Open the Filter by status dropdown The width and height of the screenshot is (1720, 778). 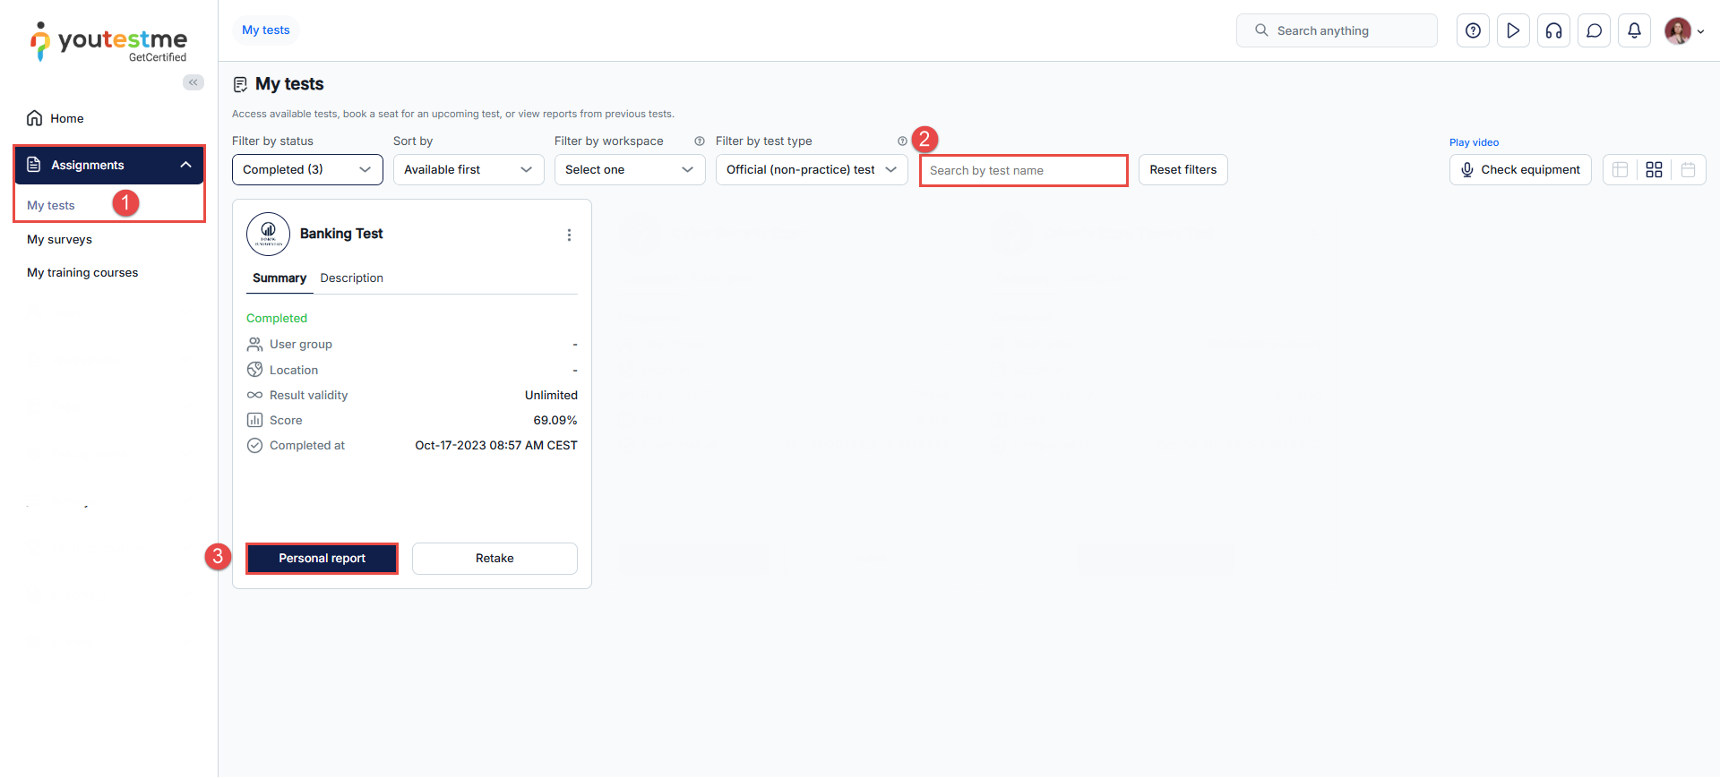(307, 169)
